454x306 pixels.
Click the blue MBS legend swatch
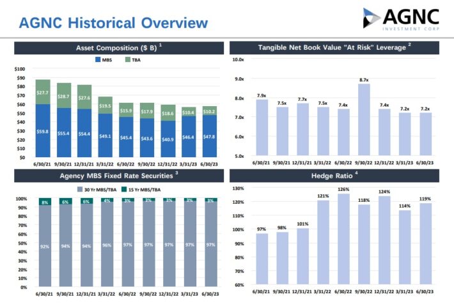[x=98, y=59]
